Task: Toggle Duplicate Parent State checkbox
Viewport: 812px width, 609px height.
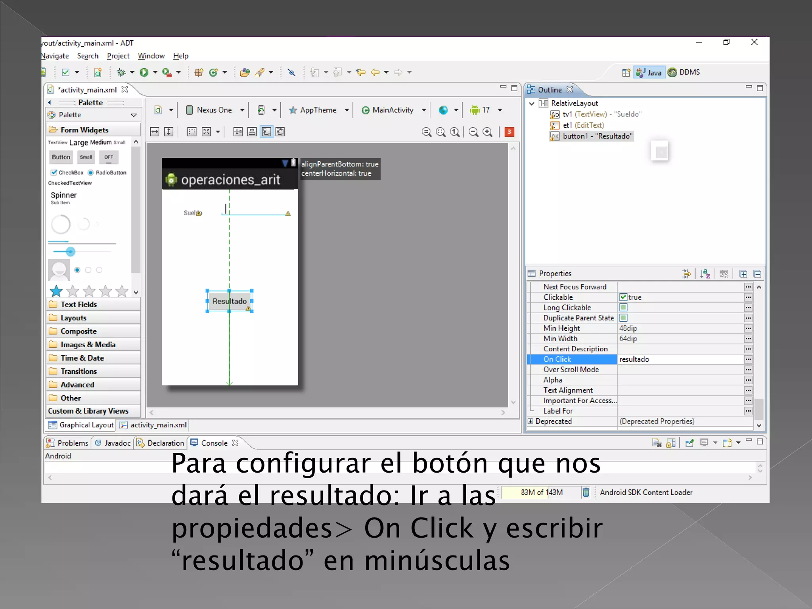Action: click(x=623, y=318)
